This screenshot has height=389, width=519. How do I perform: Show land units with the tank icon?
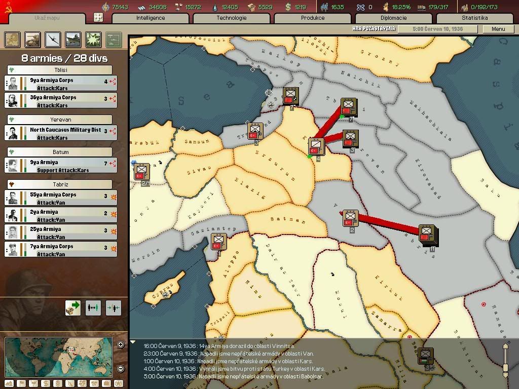coord(32,40)
